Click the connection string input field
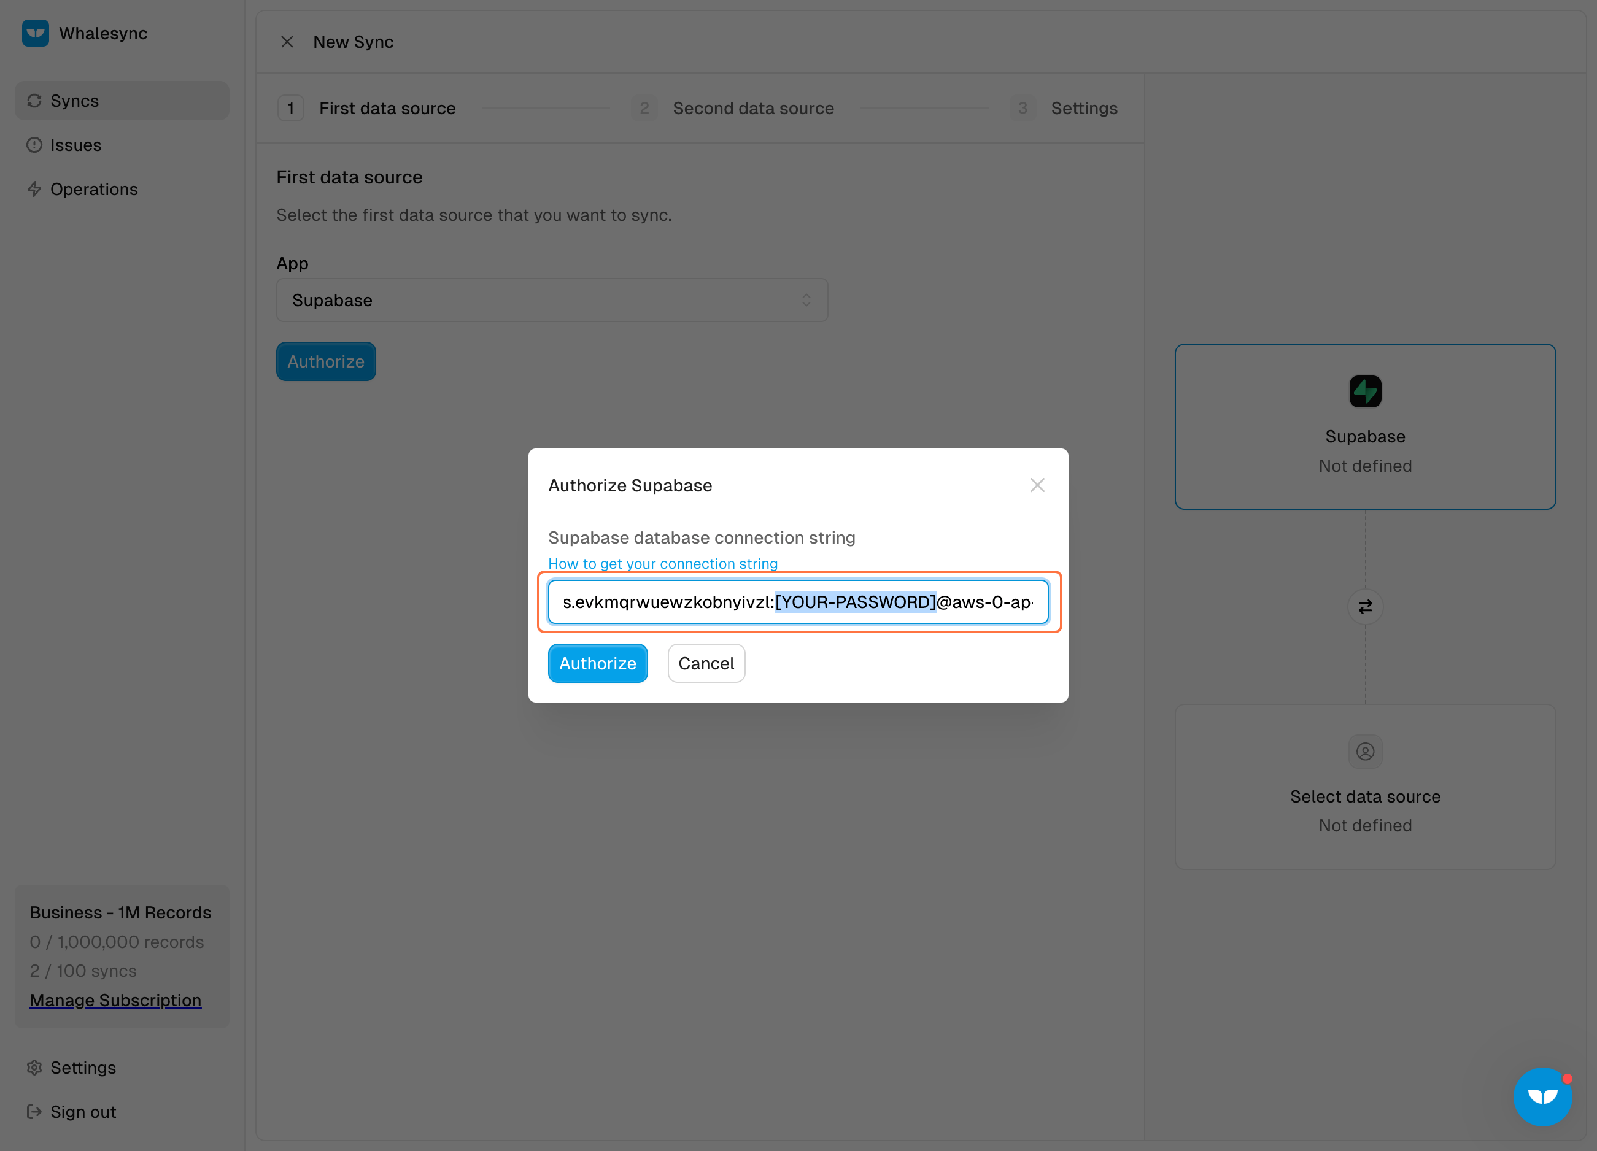This screenshot has width=1597, height=1151. point(798,602)
